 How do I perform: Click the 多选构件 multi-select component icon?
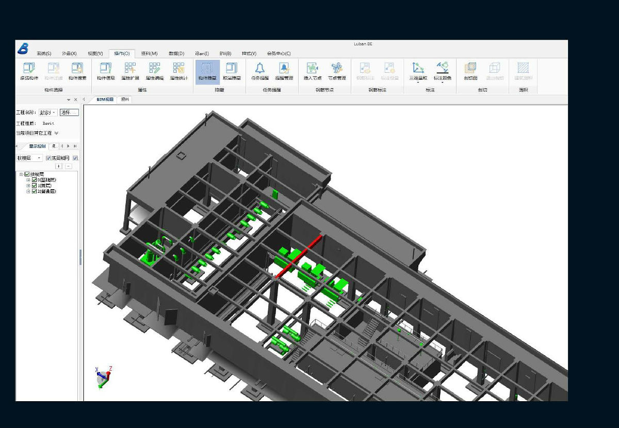tap(29, 71)
